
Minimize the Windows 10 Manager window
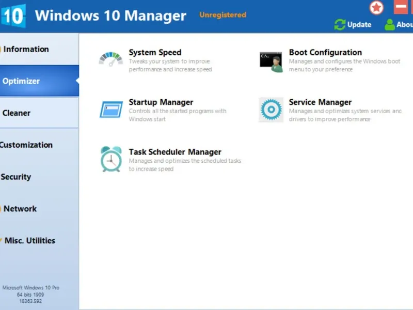pyautogui.click(x=401, y=7)
